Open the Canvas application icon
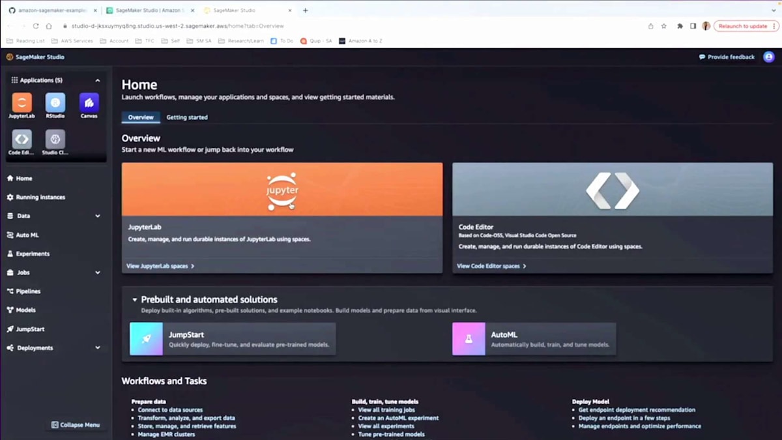The image size is (782, 440). [89, 102]
